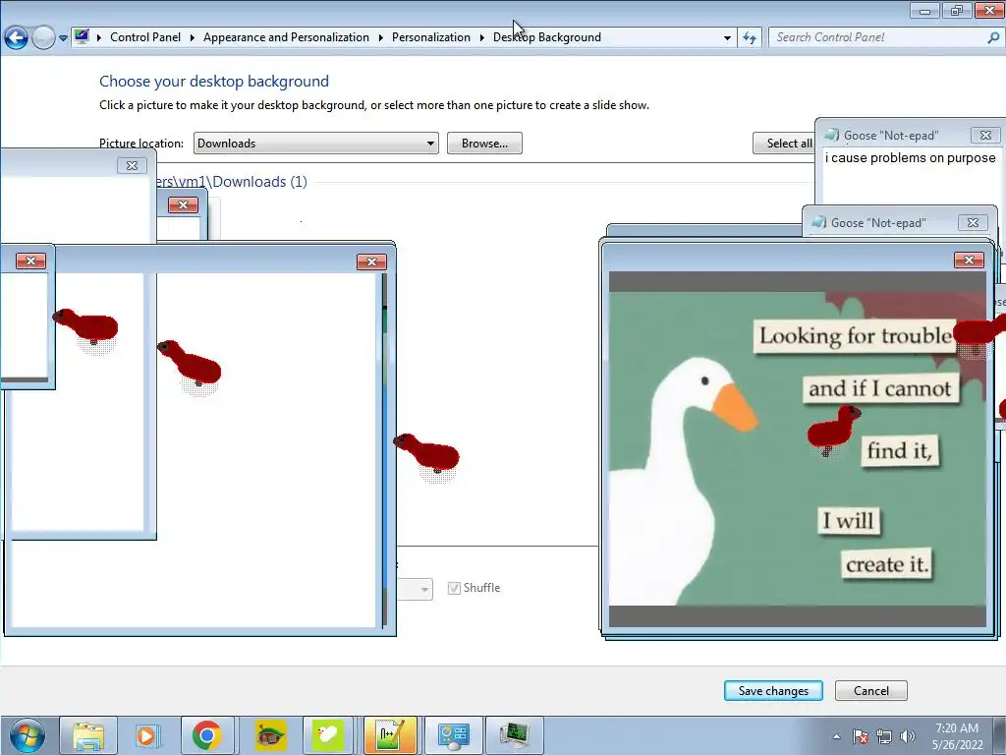The image size is (1006, 755).
Task: Open Notepad++ from taskbar
Action: [390, 735]
